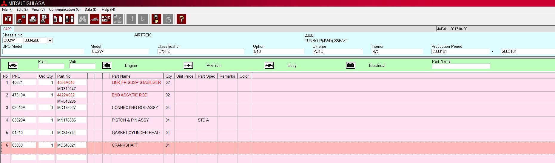Image resolution: width=555 pixels, height=163 pixels.
Task: Click the exit door toolbar icon
Action: (8, 19)
